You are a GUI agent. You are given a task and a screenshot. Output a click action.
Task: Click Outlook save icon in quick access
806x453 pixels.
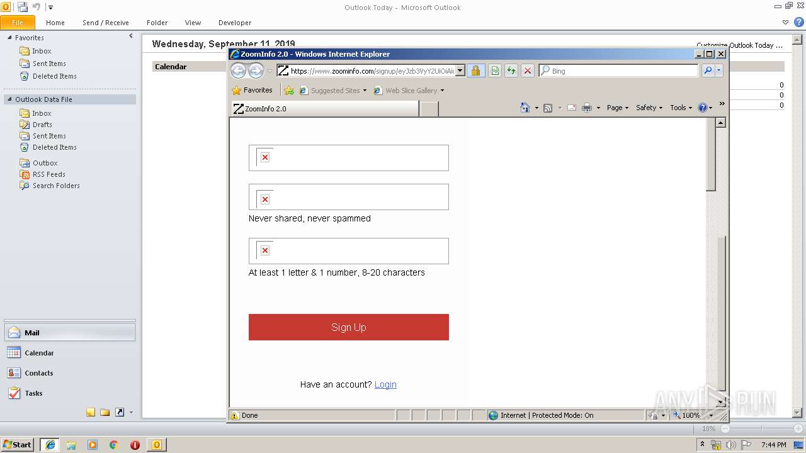[x=23, y=7]
